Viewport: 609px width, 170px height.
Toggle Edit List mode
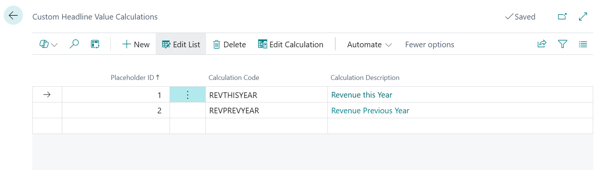click(181, 44)
